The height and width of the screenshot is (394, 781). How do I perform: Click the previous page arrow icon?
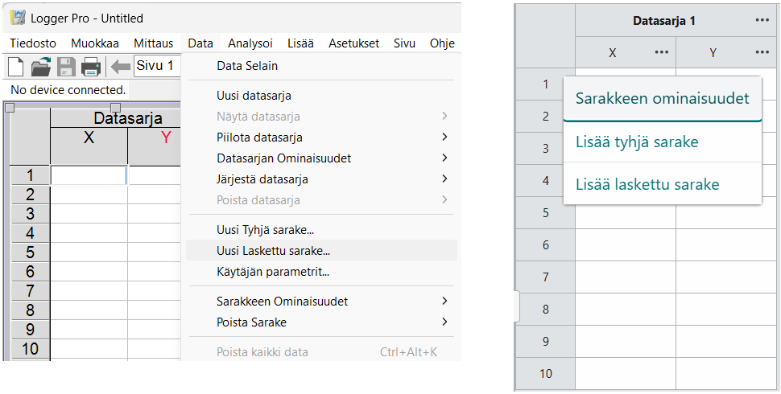[x=120, y=66]
